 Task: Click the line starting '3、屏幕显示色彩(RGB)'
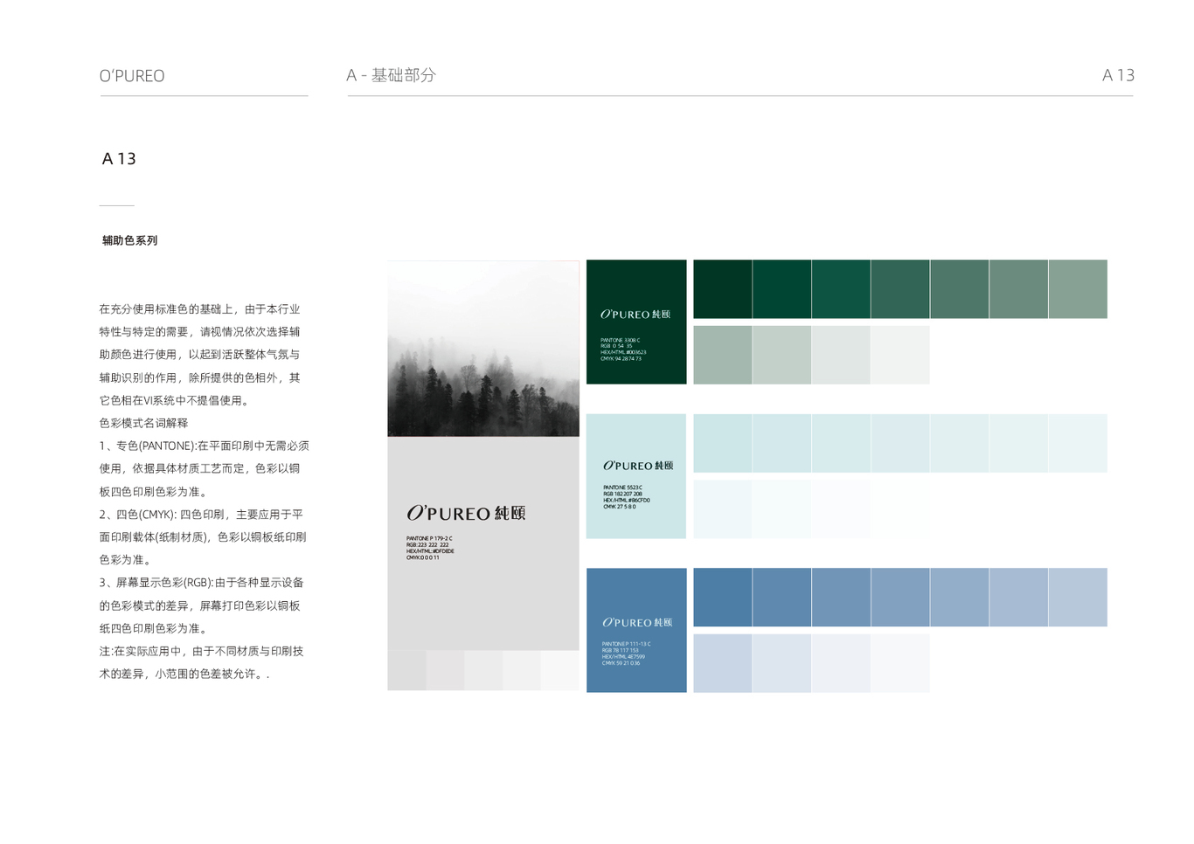coord(201,583)
